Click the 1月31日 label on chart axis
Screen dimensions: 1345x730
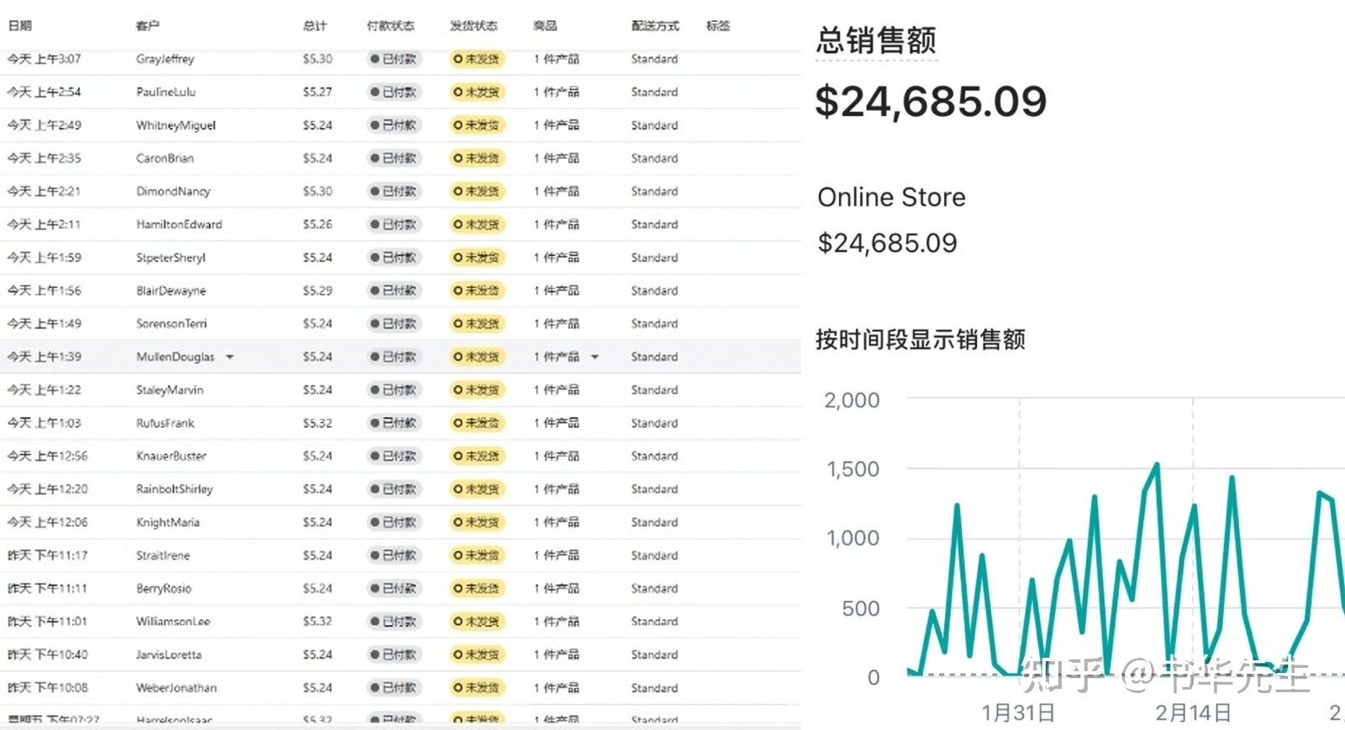(1018, 713)
